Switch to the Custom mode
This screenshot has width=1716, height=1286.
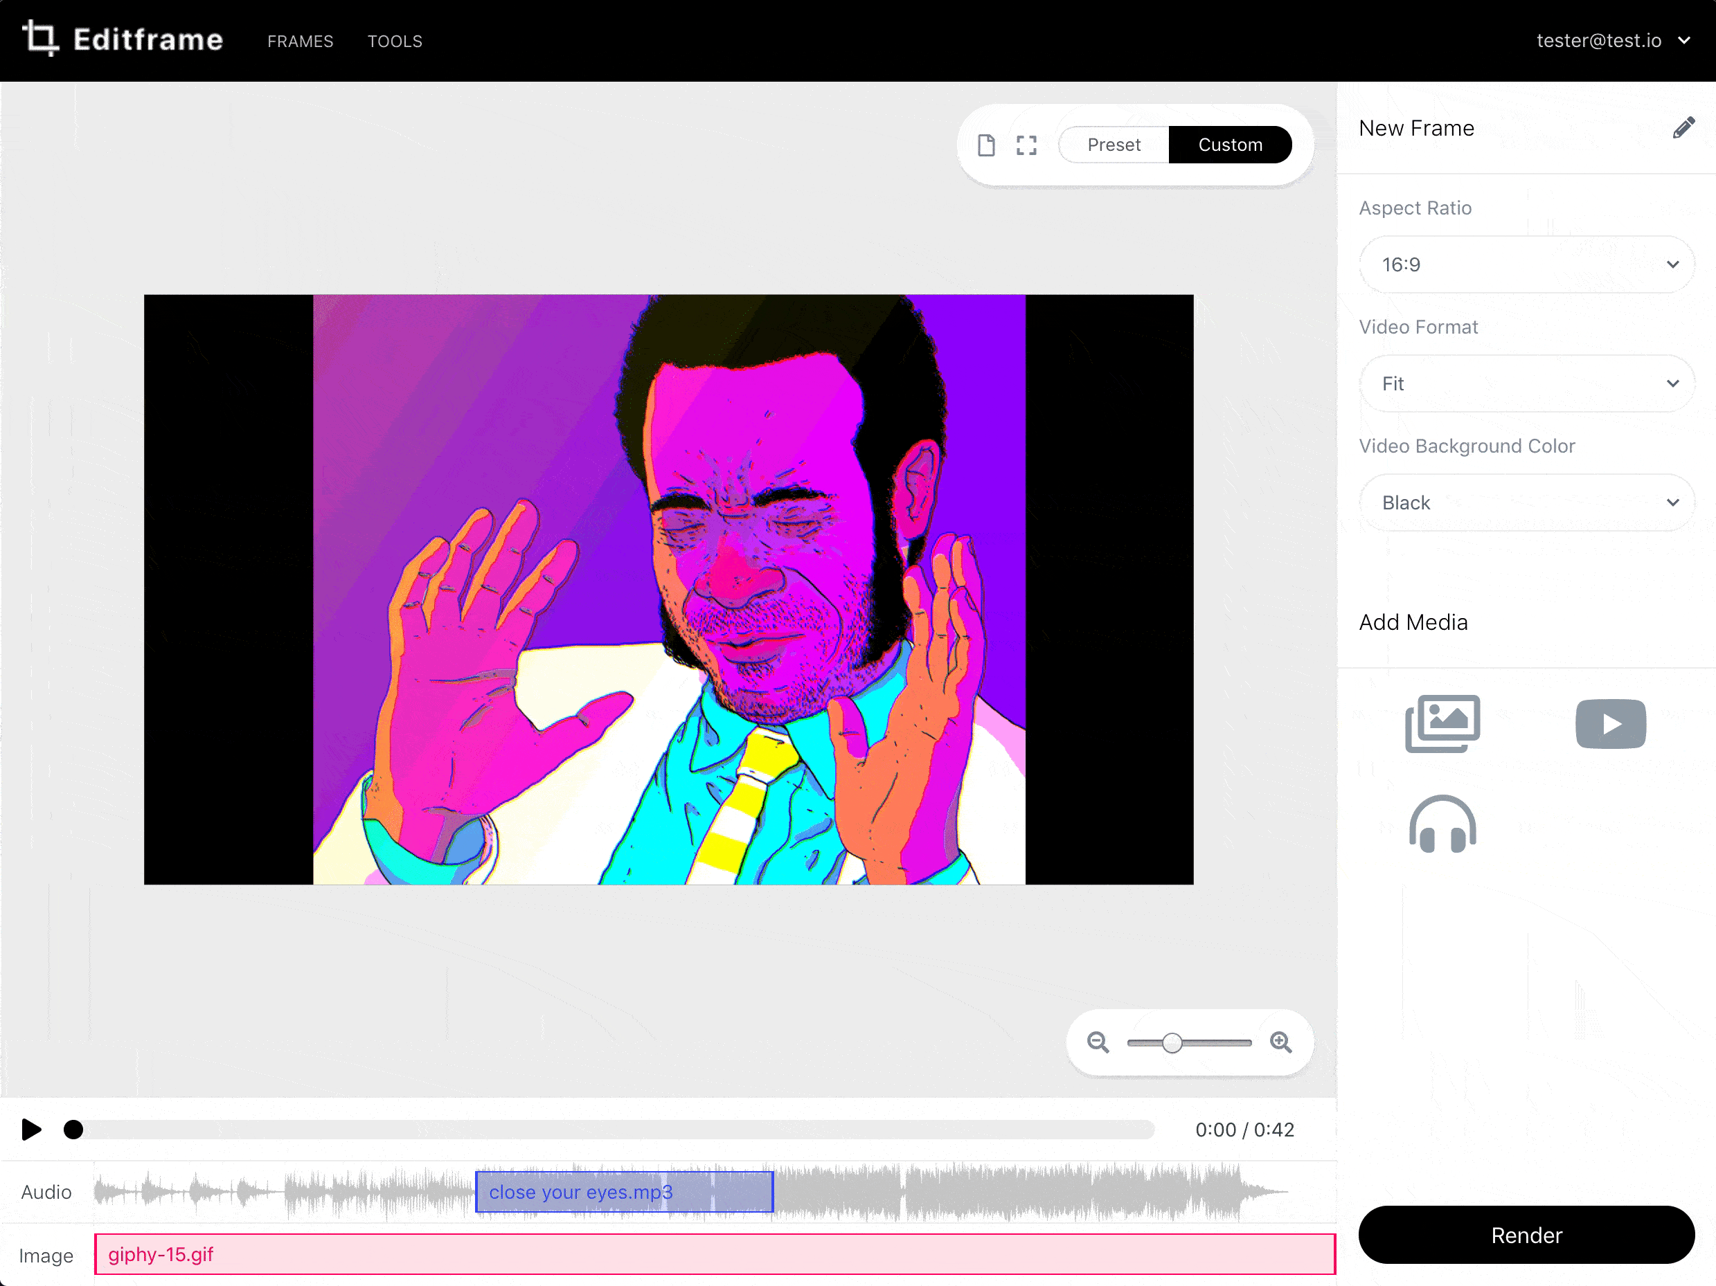1230,145
